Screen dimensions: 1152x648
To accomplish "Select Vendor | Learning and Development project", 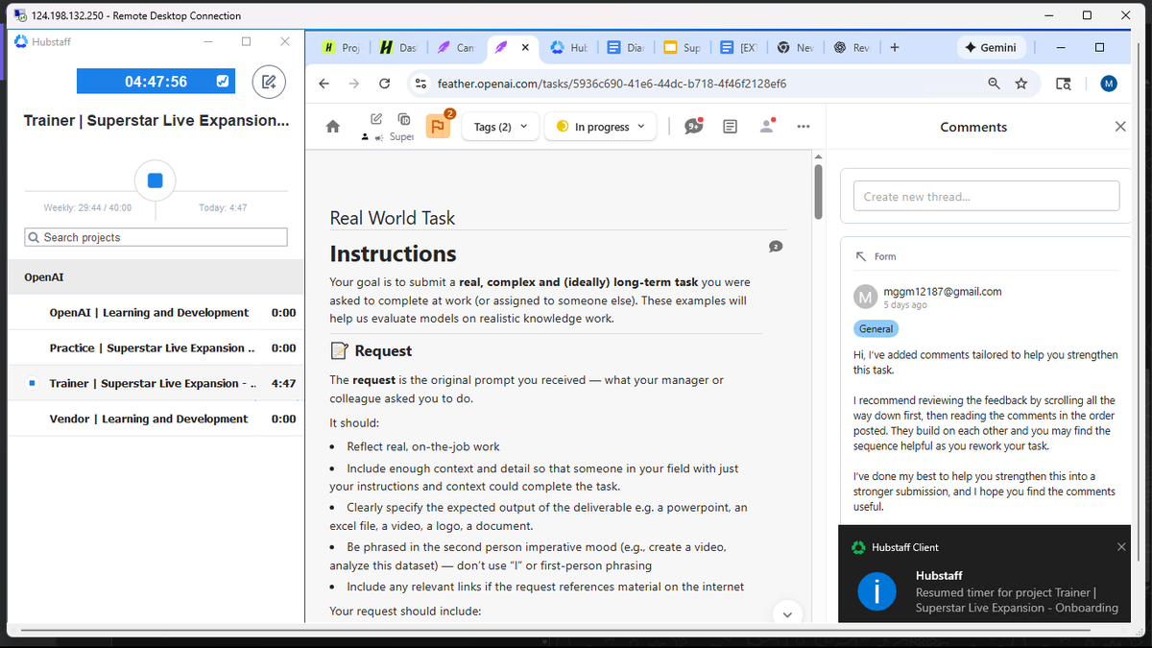I will (x=156, y=419).
